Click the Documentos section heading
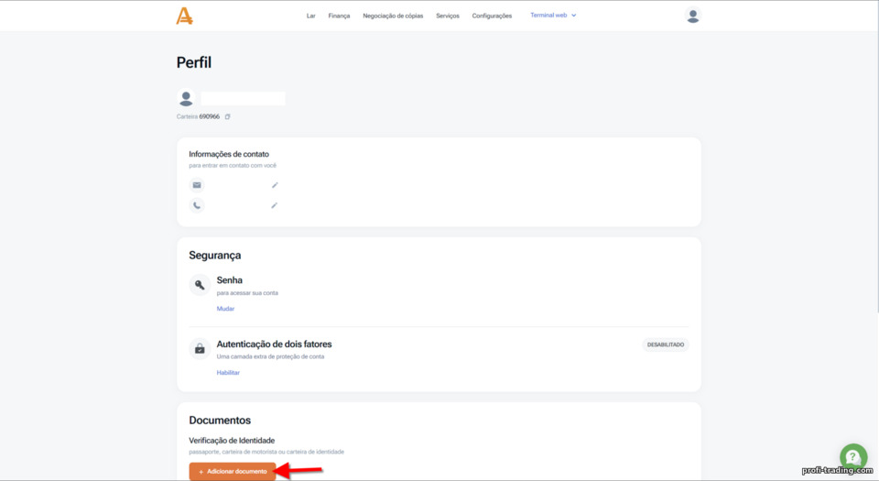879x481 pixels. pyautogui.click(x=220, y=420)
